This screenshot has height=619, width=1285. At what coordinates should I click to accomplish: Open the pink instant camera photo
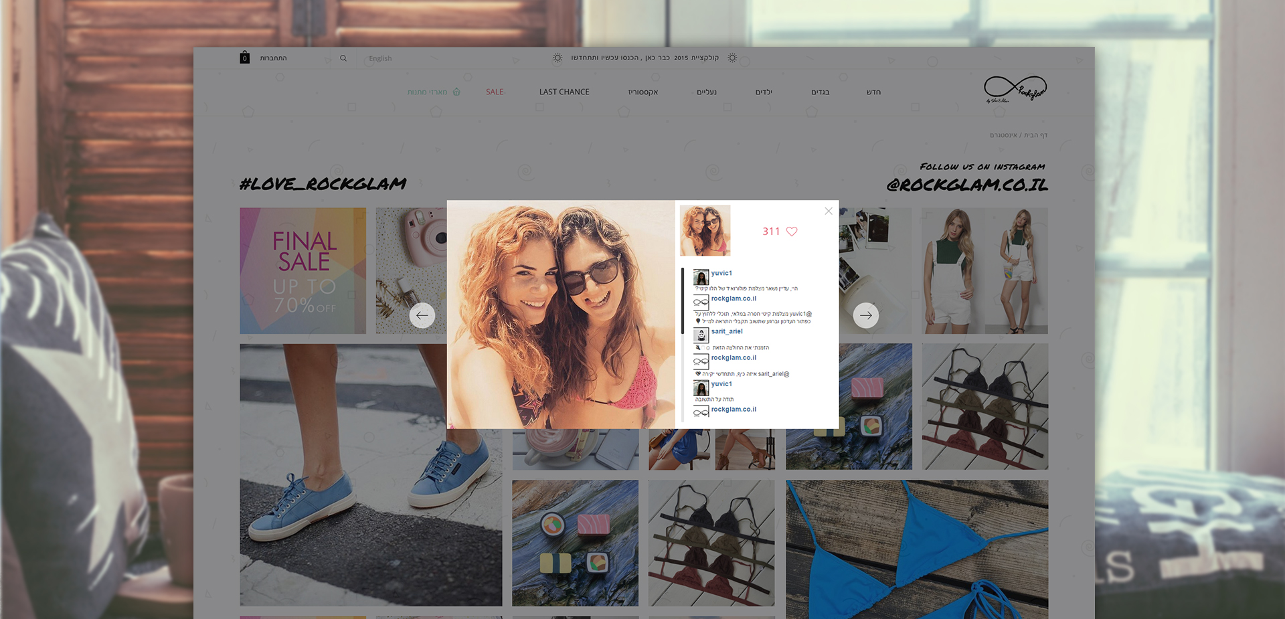(411, 270)
